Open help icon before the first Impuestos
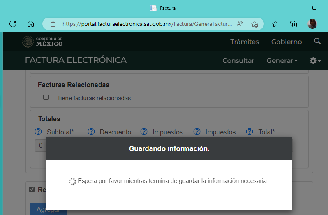 [x=144, y=132]
